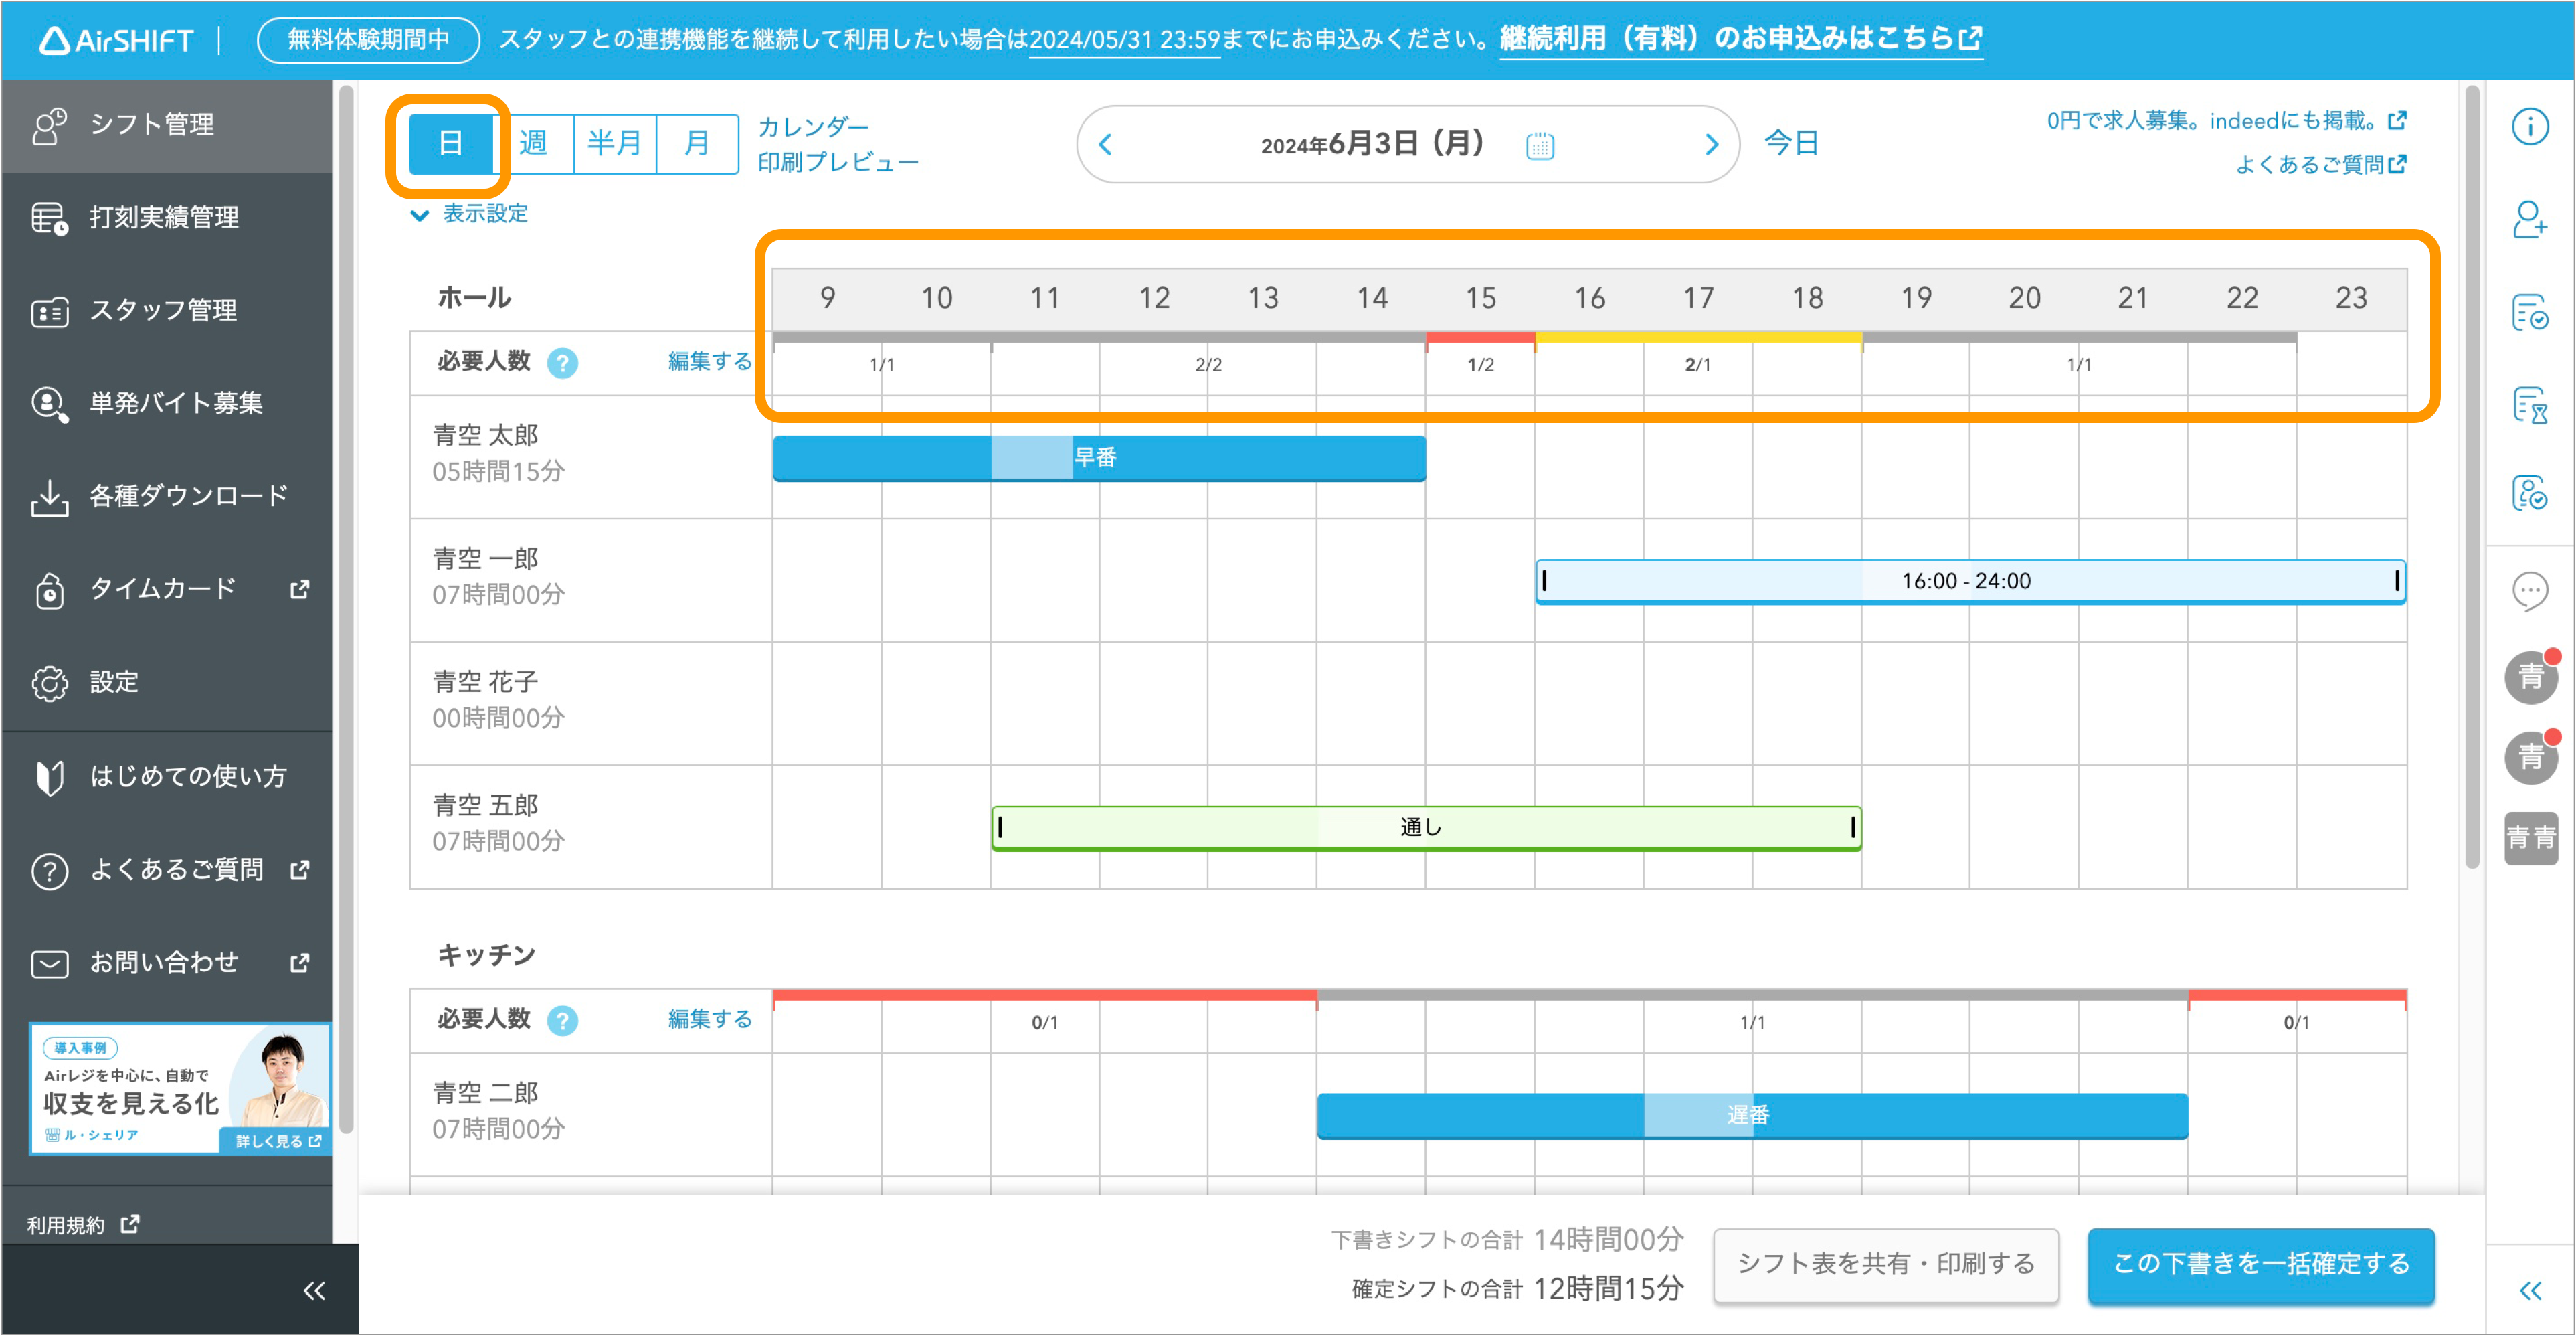
Task: Open the document checkmark icon in right panel
Action: [x=2530, y=313]
